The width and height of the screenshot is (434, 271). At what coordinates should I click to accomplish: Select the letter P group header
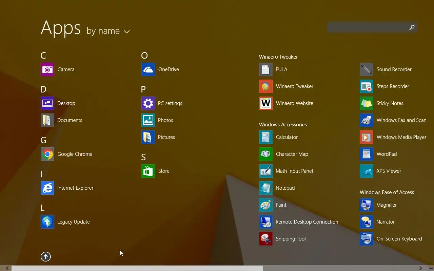pyautogui.click(x=143, y=89)
